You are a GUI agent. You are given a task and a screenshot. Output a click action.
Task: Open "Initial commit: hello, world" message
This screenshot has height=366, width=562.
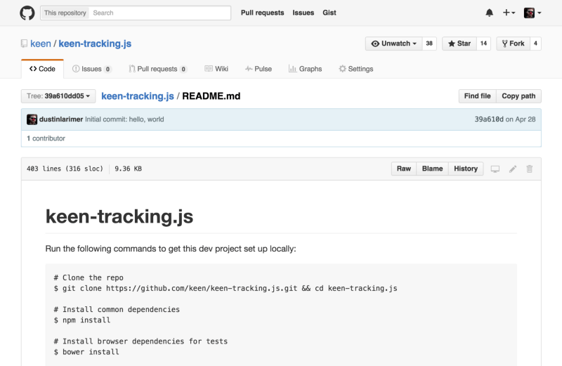(124, 119)
